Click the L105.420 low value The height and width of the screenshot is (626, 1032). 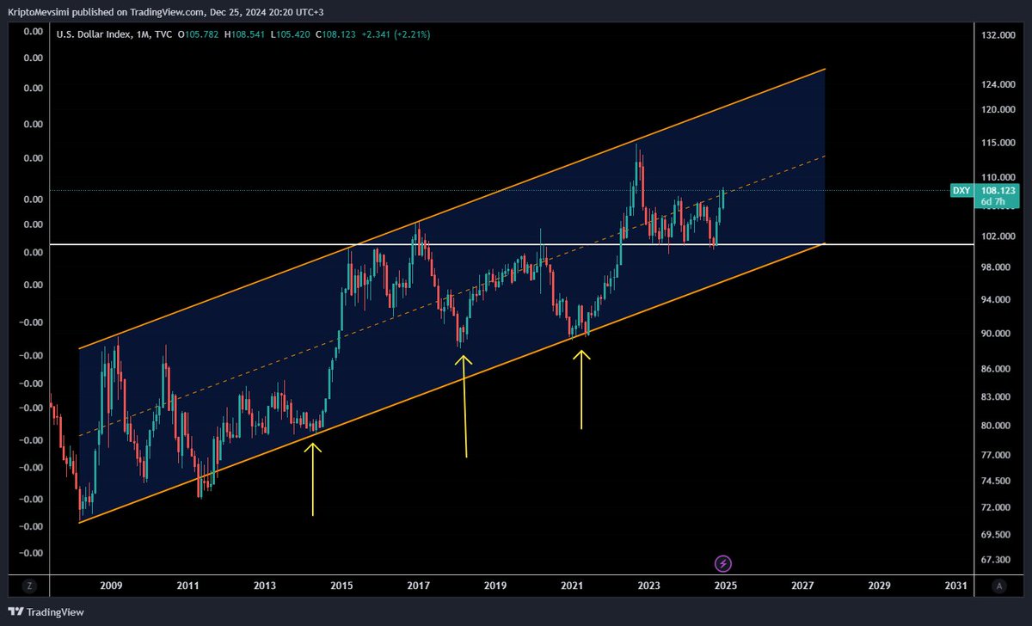click(290, 34)
